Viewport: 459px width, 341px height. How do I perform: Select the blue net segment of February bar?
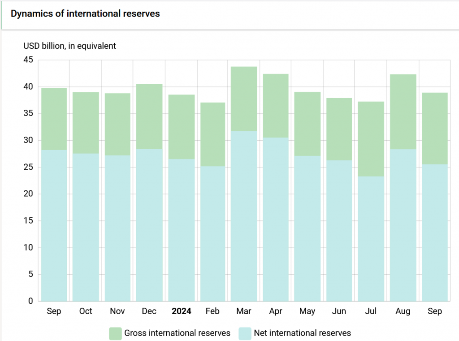click(212, 233)
